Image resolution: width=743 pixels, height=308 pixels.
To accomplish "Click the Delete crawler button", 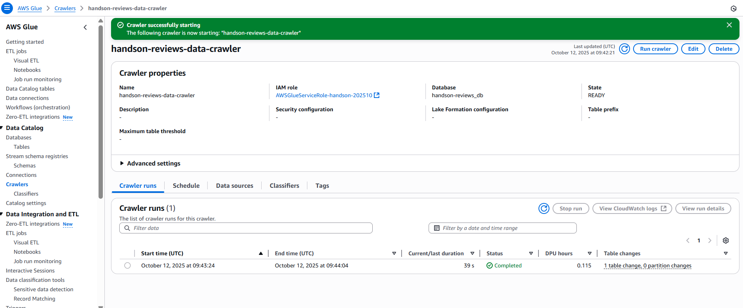I will [x=724, y=49].
